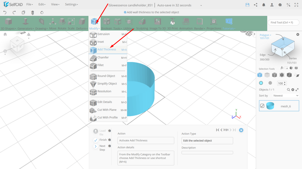Select the Rotate tool
Viewport: 302px width, 169px height.
point(62,24)
